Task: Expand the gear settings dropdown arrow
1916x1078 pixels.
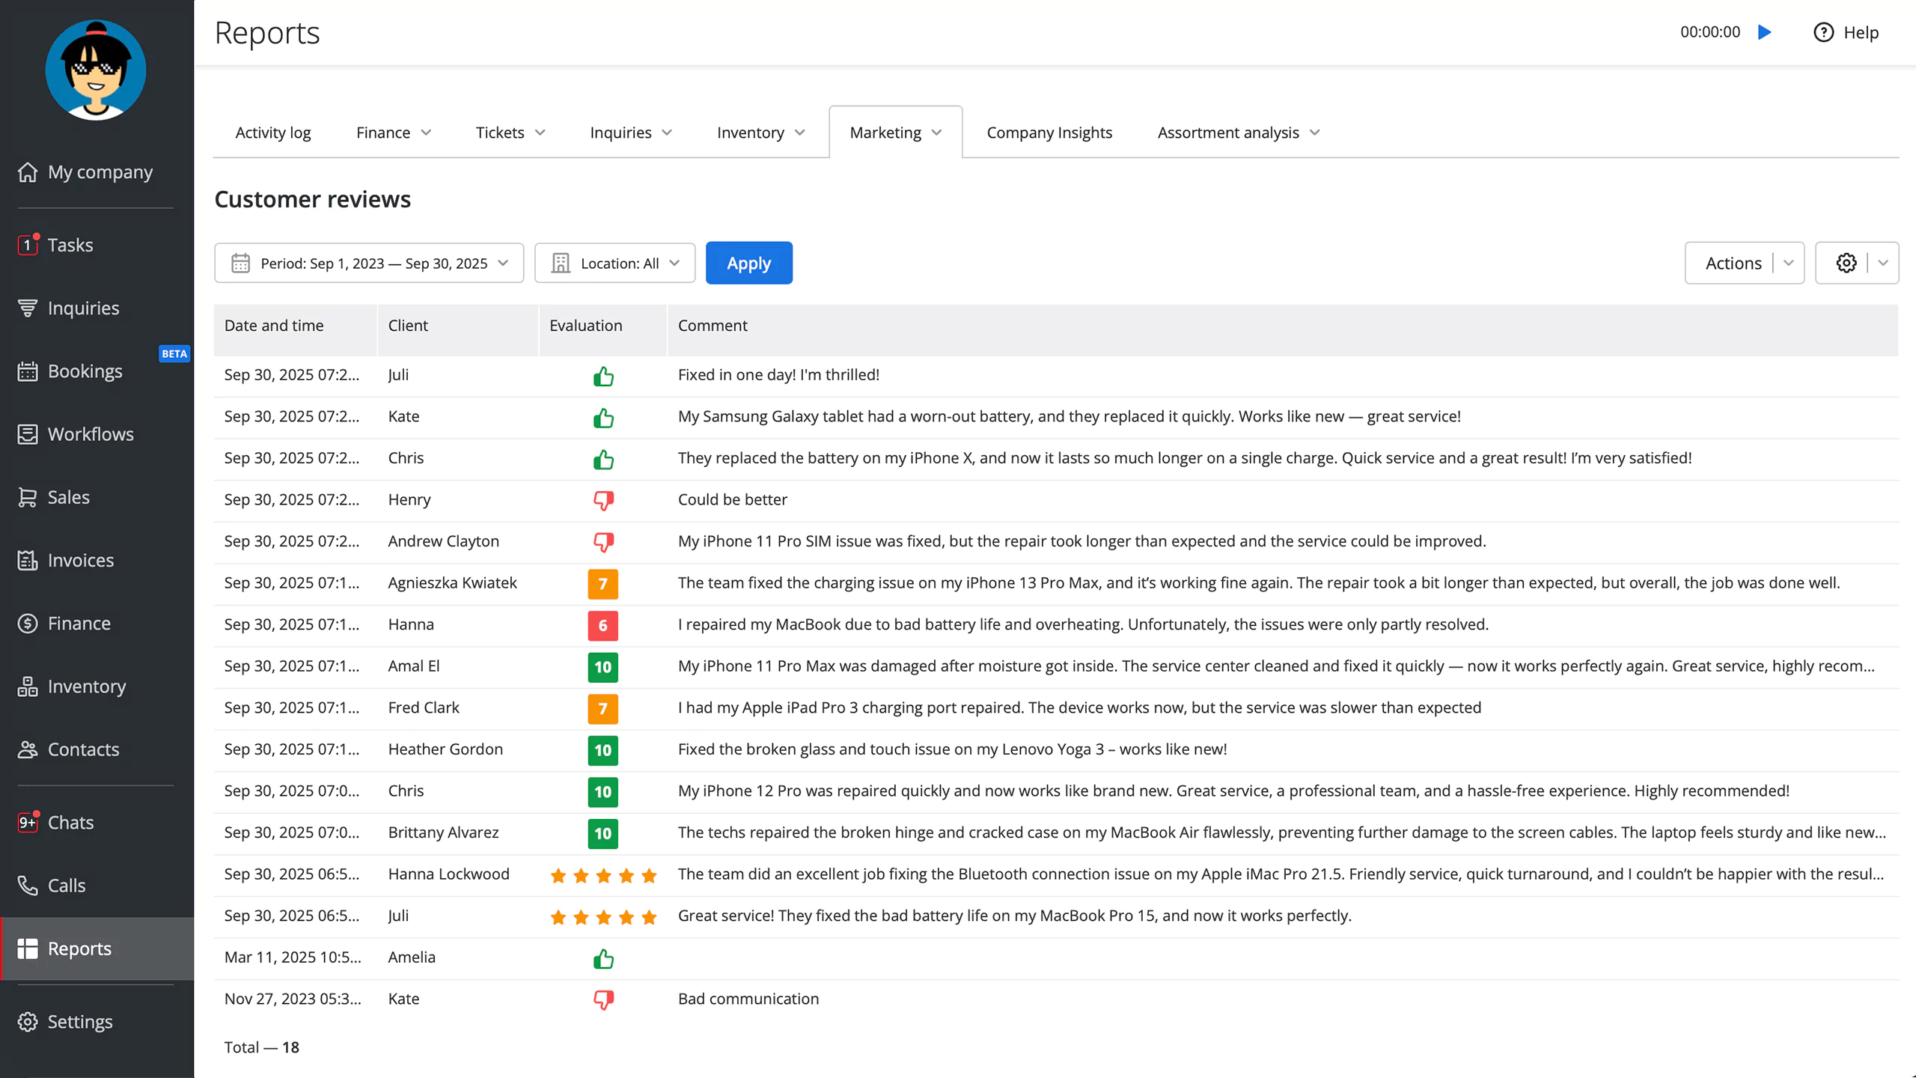Action: (1883, 263)
